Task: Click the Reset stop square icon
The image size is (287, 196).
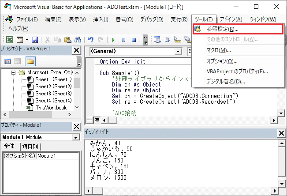Action: tap(134, 40)
